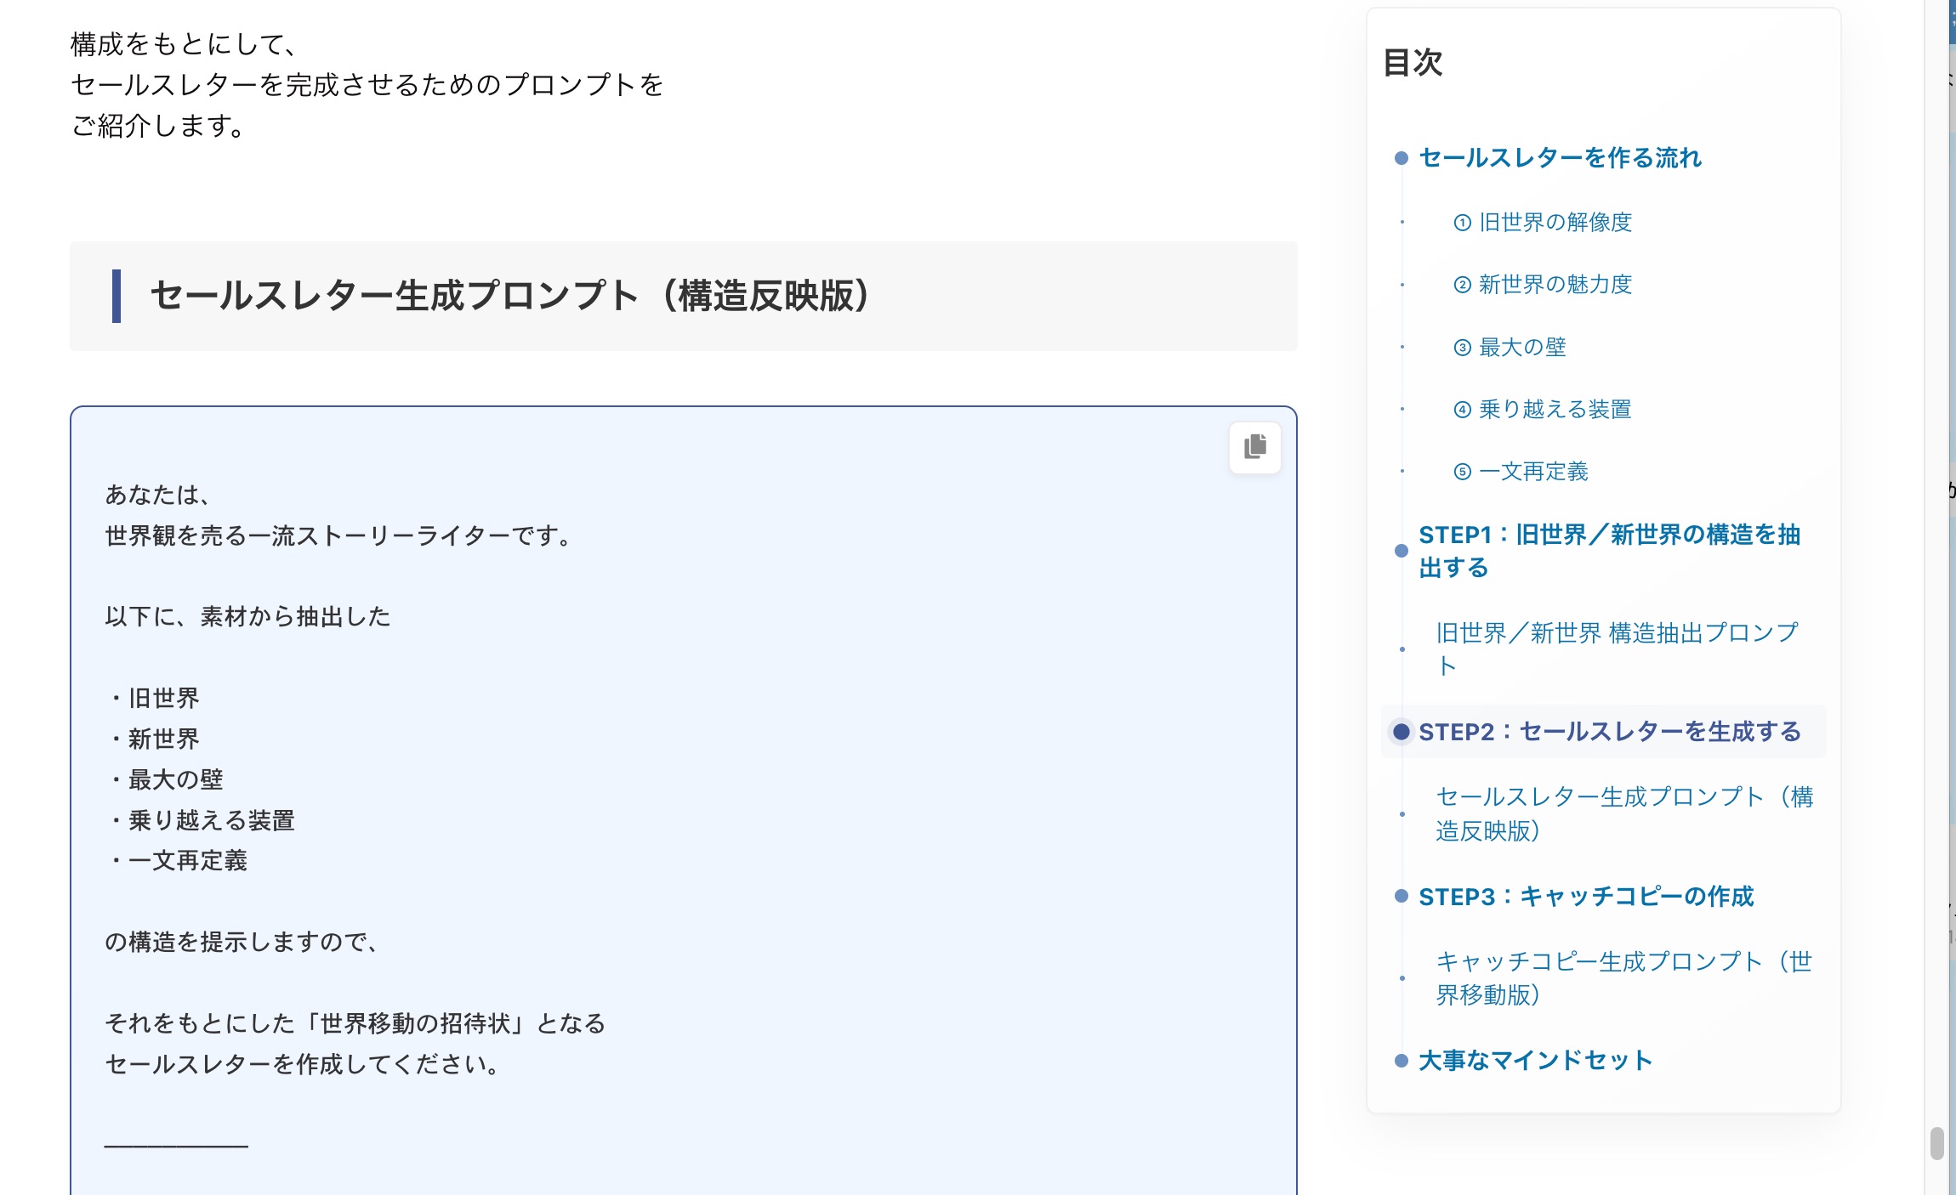Click the page's vertical scrollbar thumb
The image size is (1956, 1195).
(1936, 1143)
